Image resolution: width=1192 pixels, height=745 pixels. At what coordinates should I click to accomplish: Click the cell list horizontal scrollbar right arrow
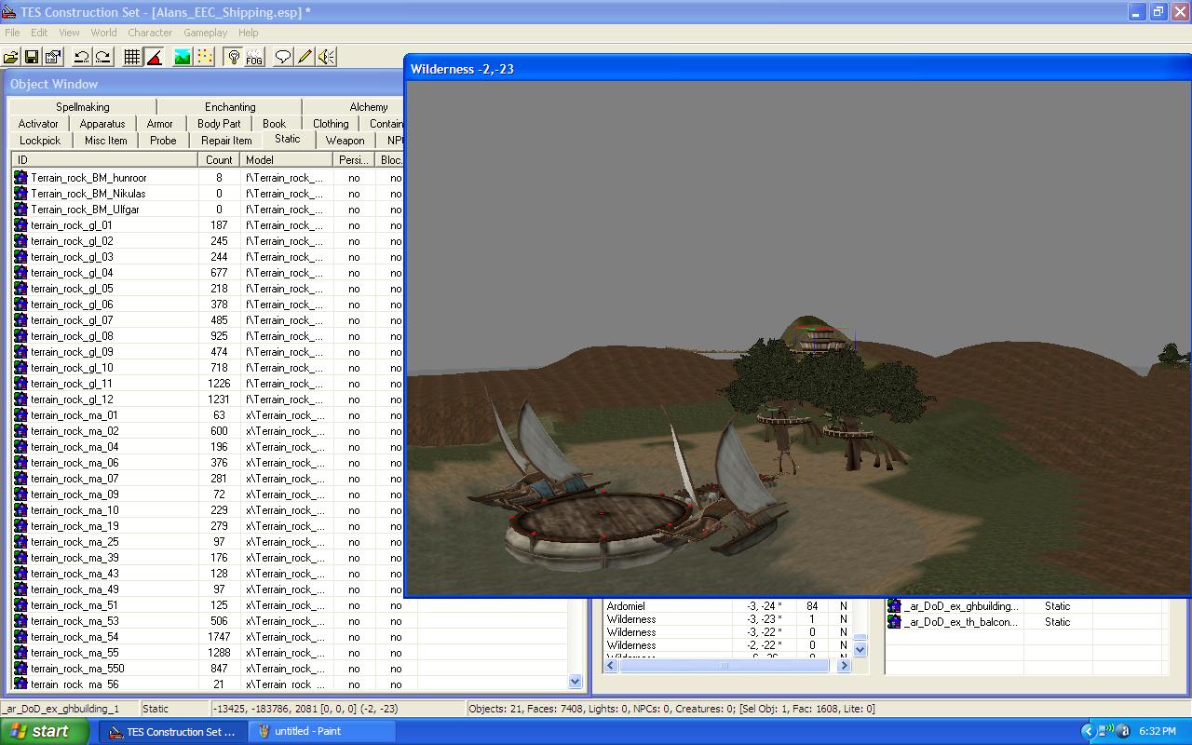point(844,665)
